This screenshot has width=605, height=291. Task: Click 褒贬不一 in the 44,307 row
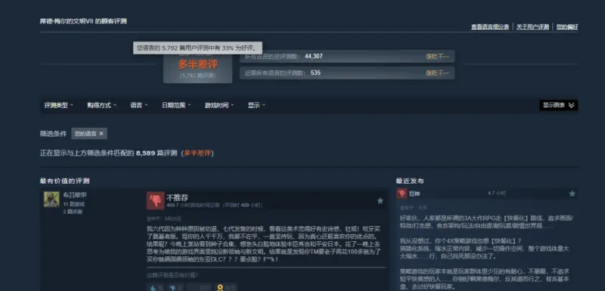437,57
